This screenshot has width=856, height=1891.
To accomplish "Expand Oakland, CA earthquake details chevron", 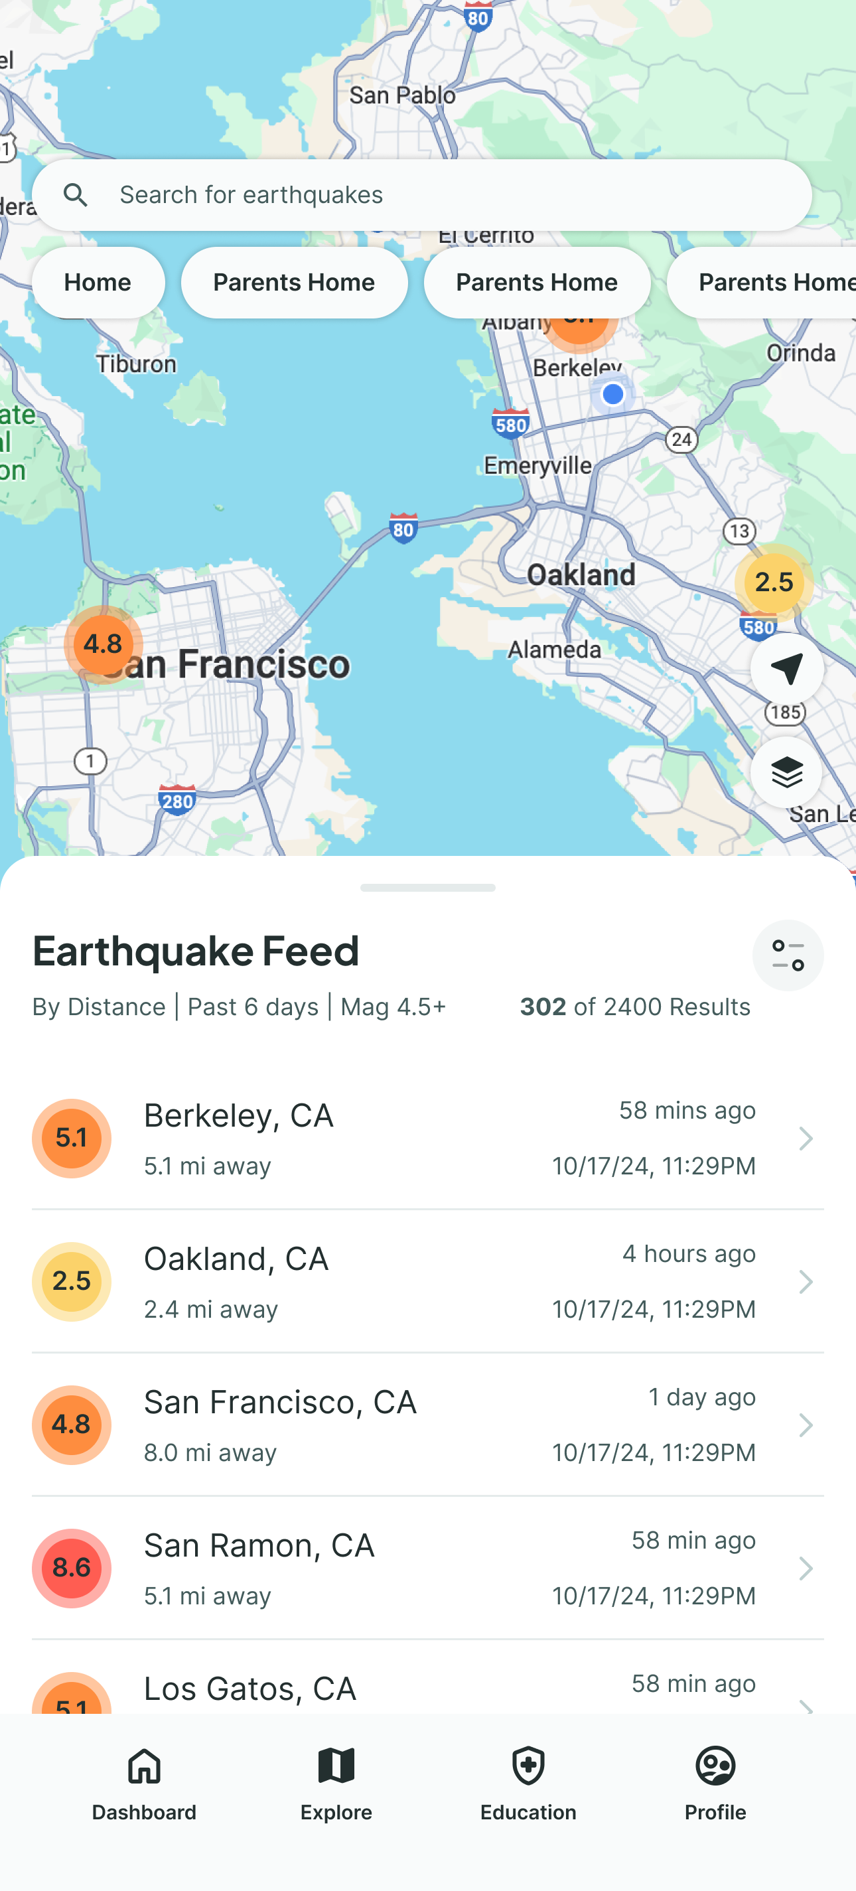I will (x=806, y=1282).
